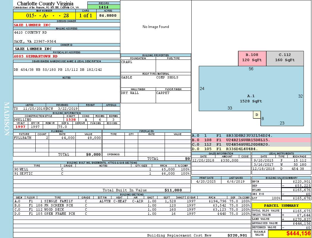Select last saved date 6/6/2019
The height and width of the screenshot is (238, 312).
pyautogui.click(x=236, y=182)
